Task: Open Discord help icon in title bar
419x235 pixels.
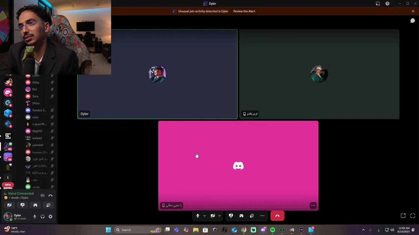Action: [x=387, y=4]
